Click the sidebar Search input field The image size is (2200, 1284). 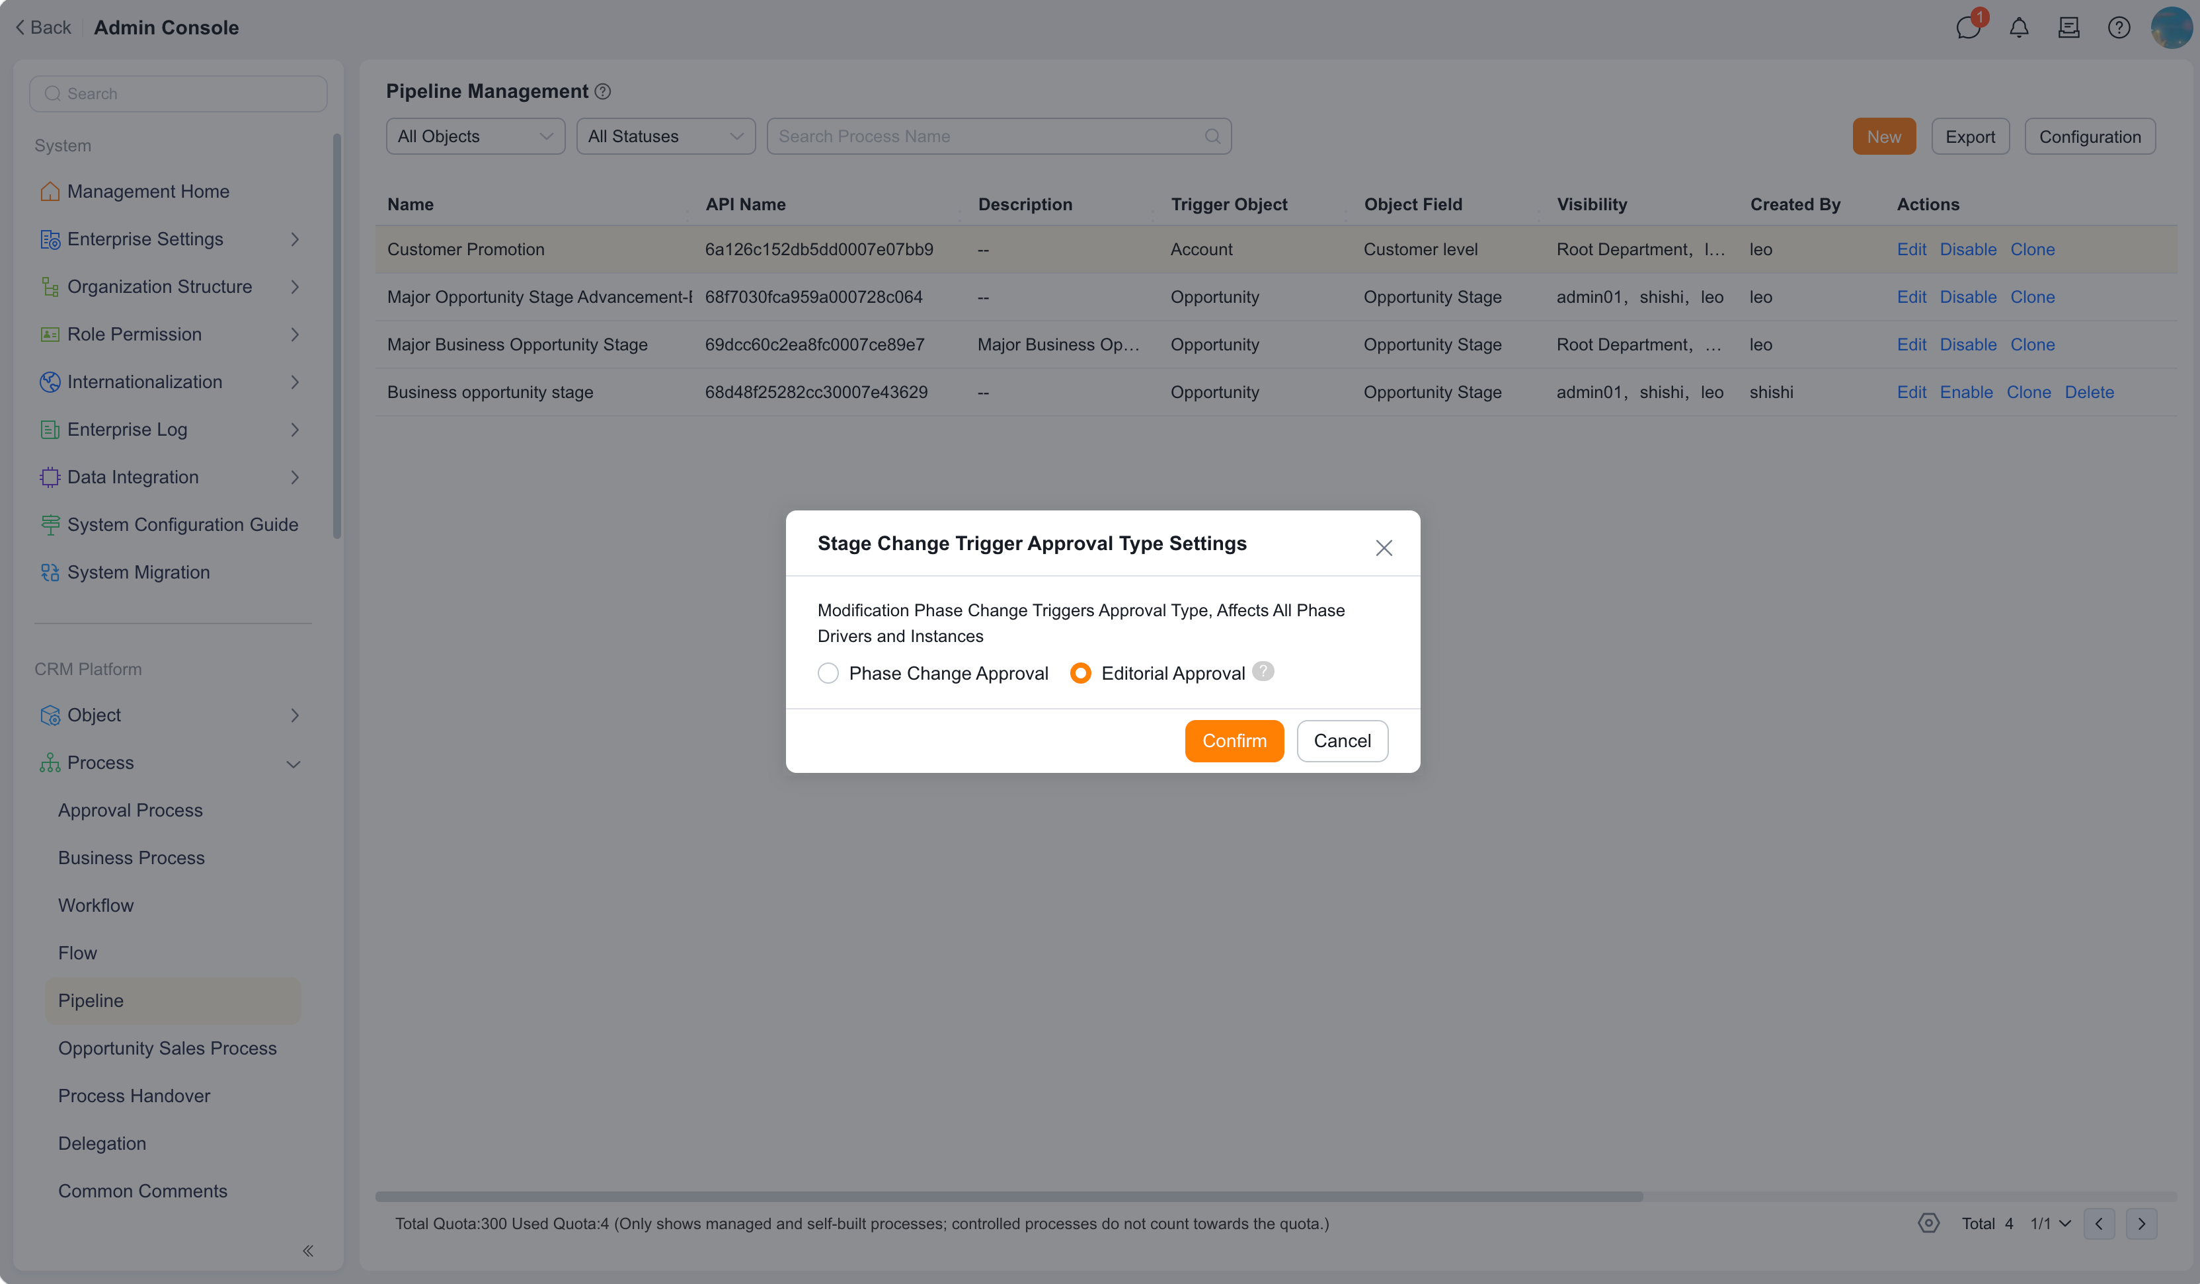click(x=178, y=93)
